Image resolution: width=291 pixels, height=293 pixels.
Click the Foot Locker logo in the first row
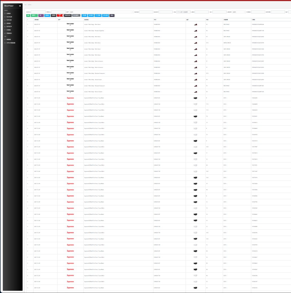[70, 24]
